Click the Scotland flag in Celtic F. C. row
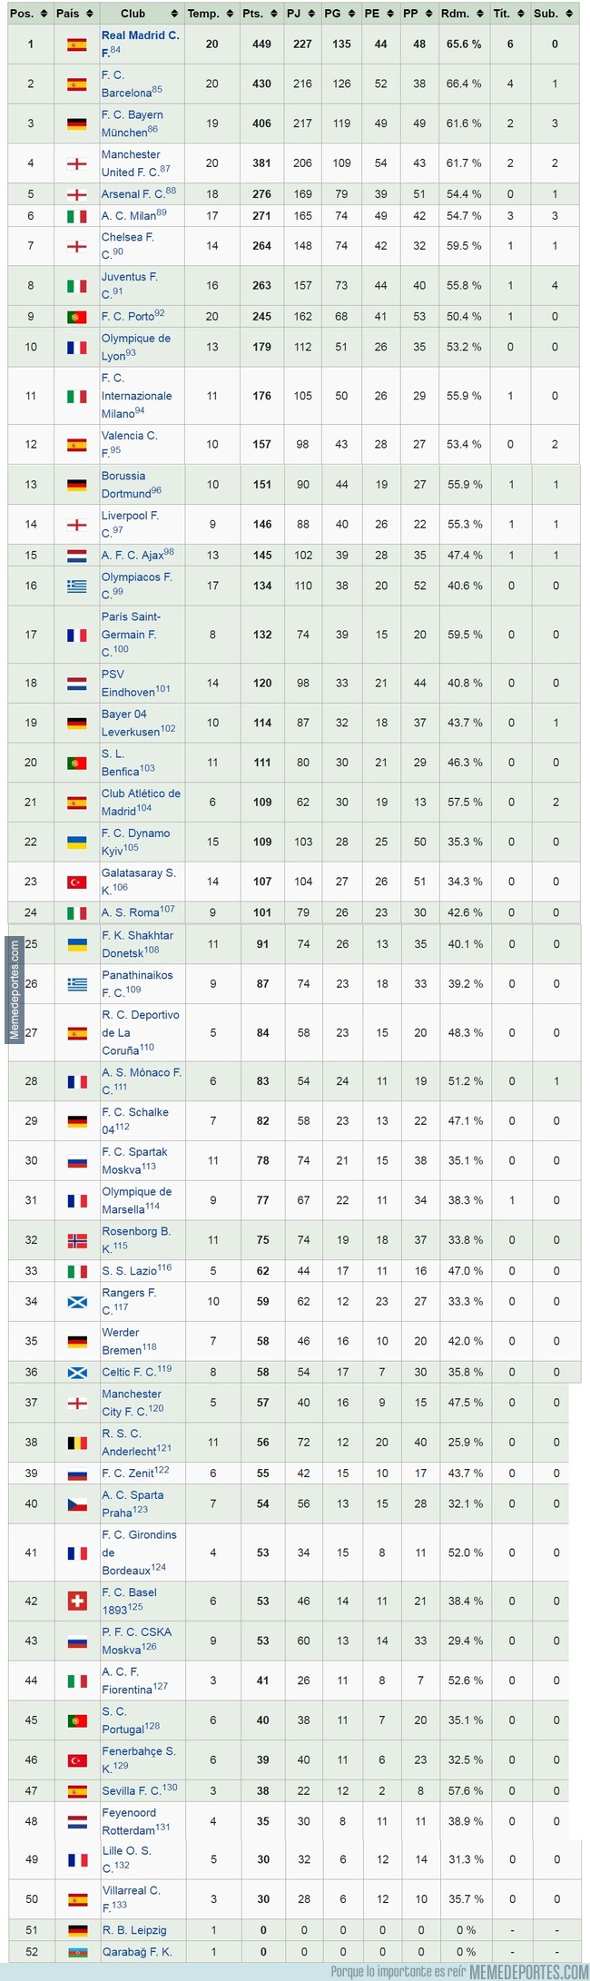The height and width of the screenshot is (1981, 590). 76,1372
